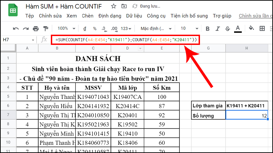Expand the H7 name box dropdown

33,40
